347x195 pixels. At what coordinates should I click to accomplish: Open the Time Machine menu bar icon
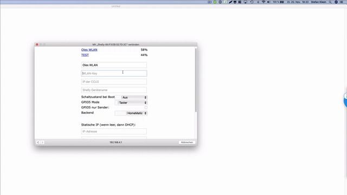coord(252,2)
